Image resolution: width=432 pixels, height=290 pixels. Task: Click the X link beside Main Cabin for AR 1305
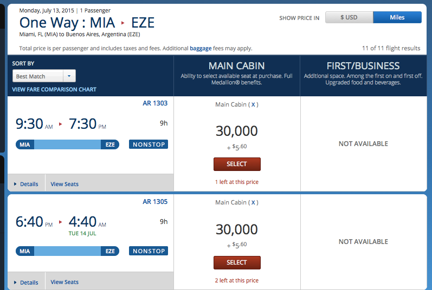[253, 202]
